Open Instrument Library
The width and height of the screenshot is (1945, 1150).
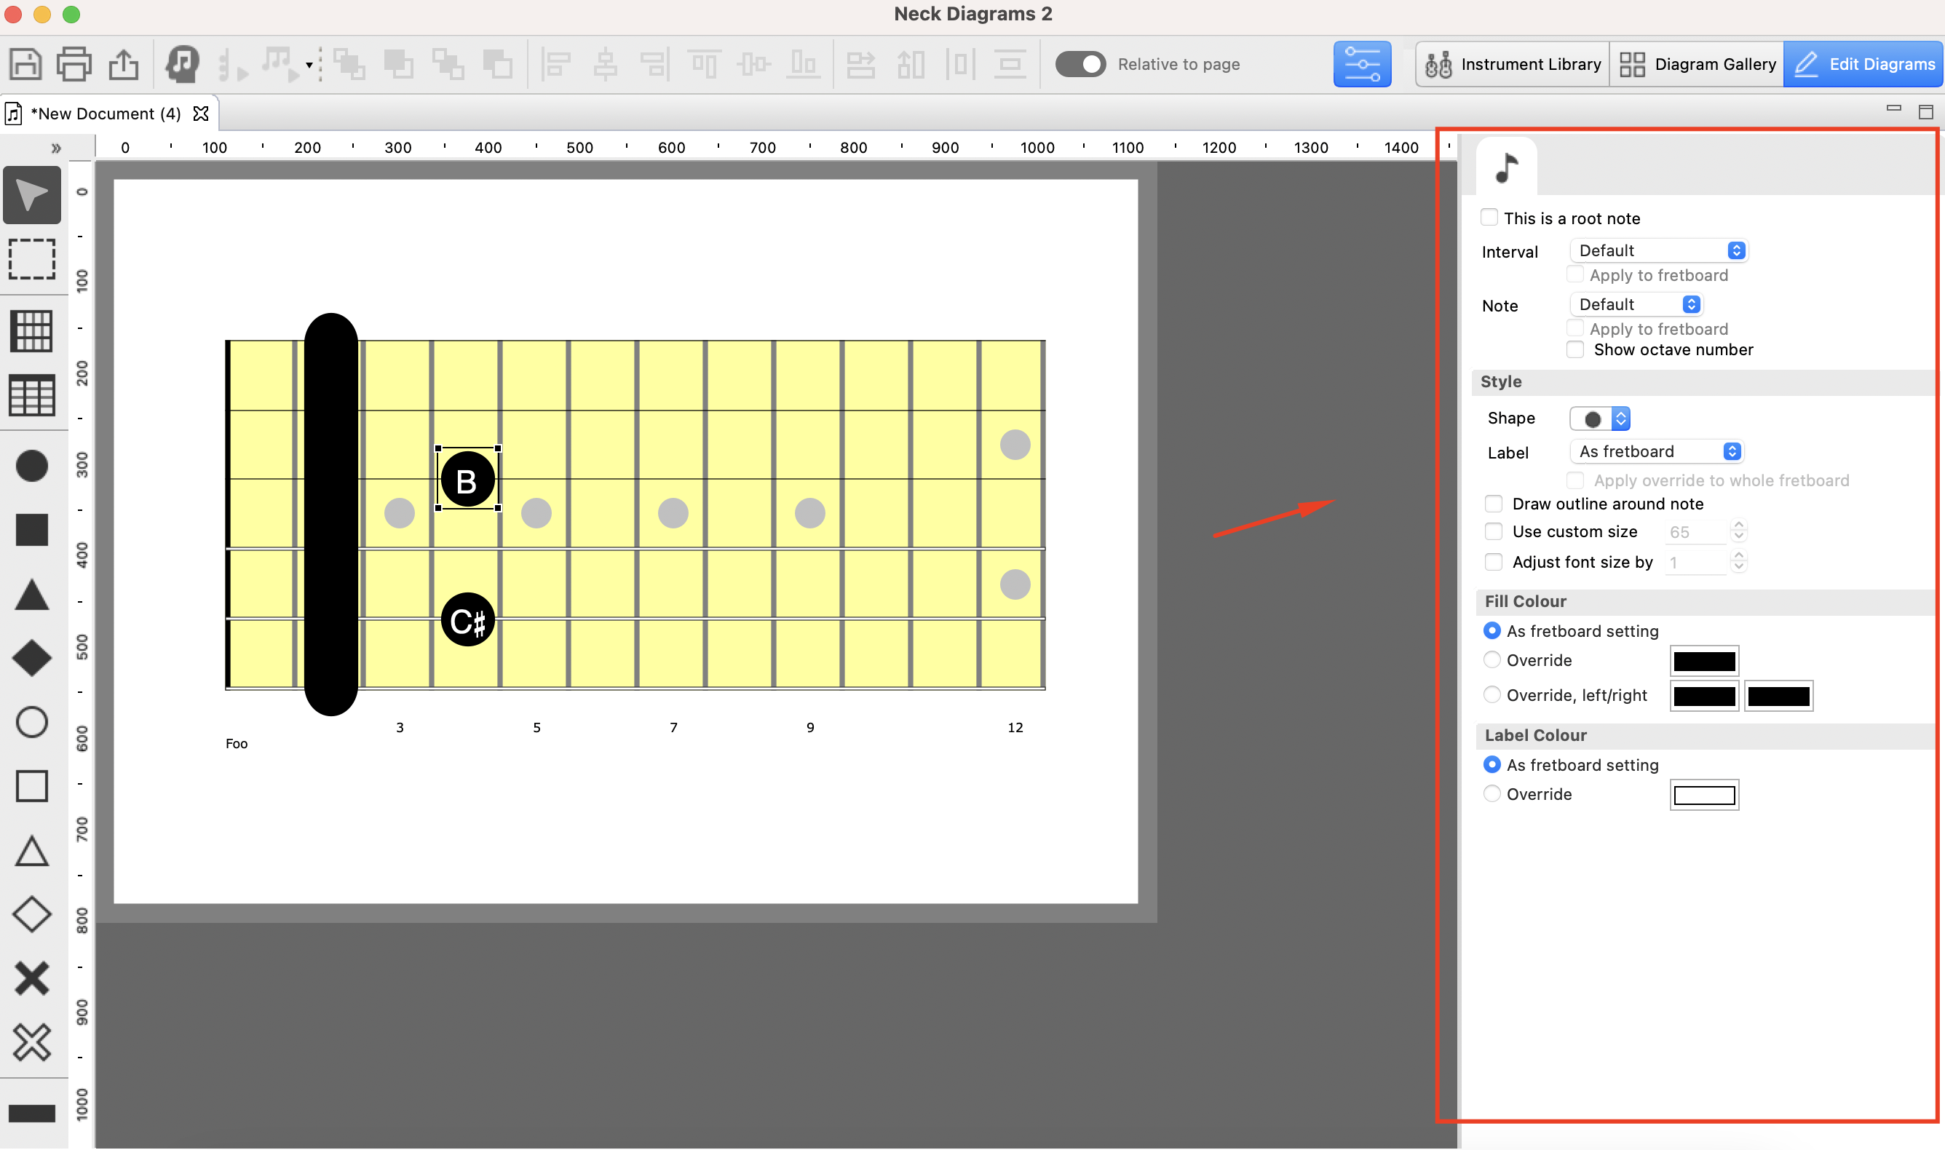pyautogui.click(x=1512, y=63)
